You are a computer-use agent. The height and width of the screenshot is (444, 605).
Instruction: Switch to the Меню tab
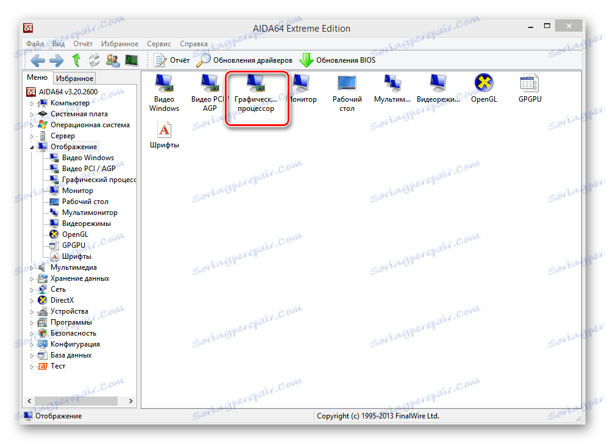click(37, 77)
